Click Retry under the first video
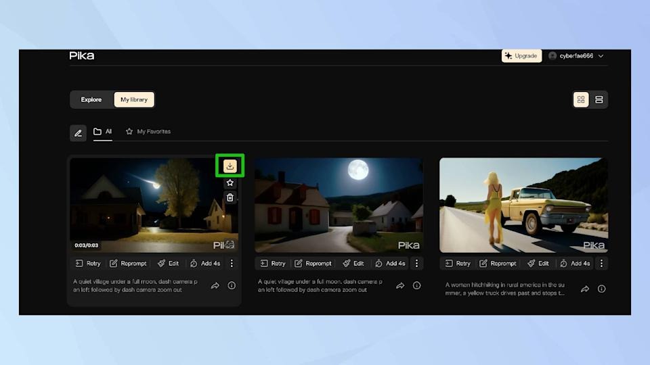This screenshot has height=365, width=650. tap(88, 264)
